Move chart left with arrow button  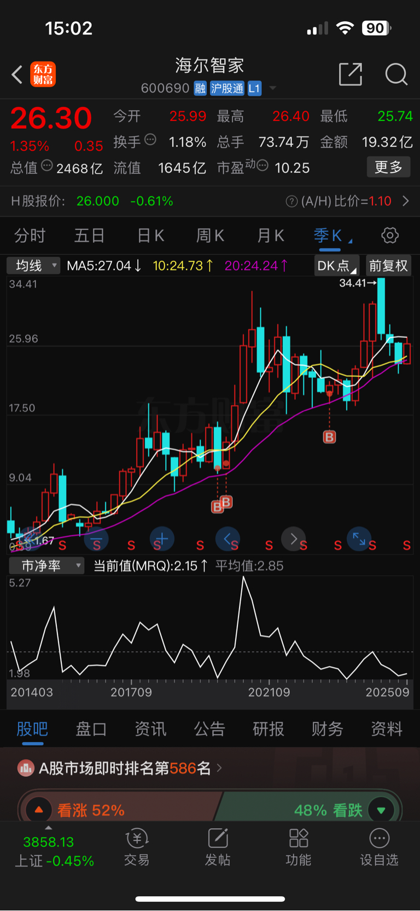point(227,539)
